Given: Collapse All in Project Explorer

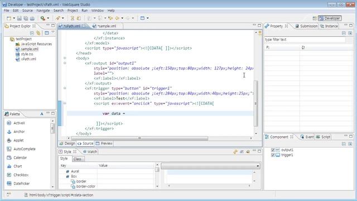Looking at the screenshot, I should [x=32, y=33].
